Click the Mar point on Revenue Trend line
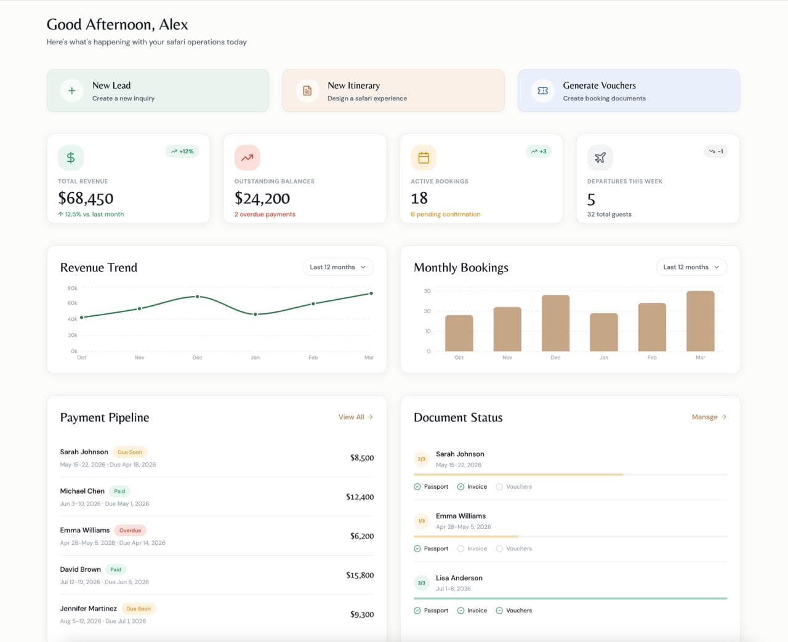 pyautogui.click(x=371, y=294)
